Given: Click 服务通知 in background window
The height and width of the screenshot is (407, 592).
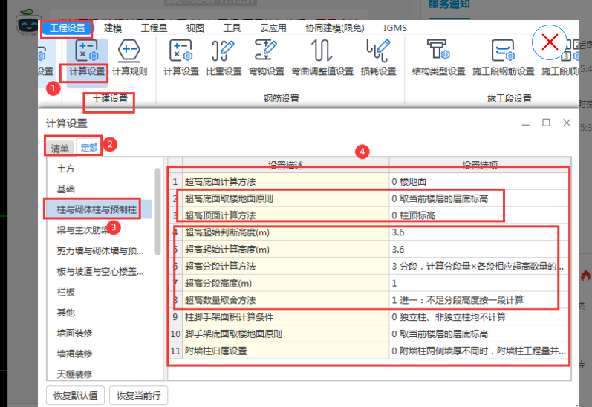Looking at the screenshot, I should point(449,4).
